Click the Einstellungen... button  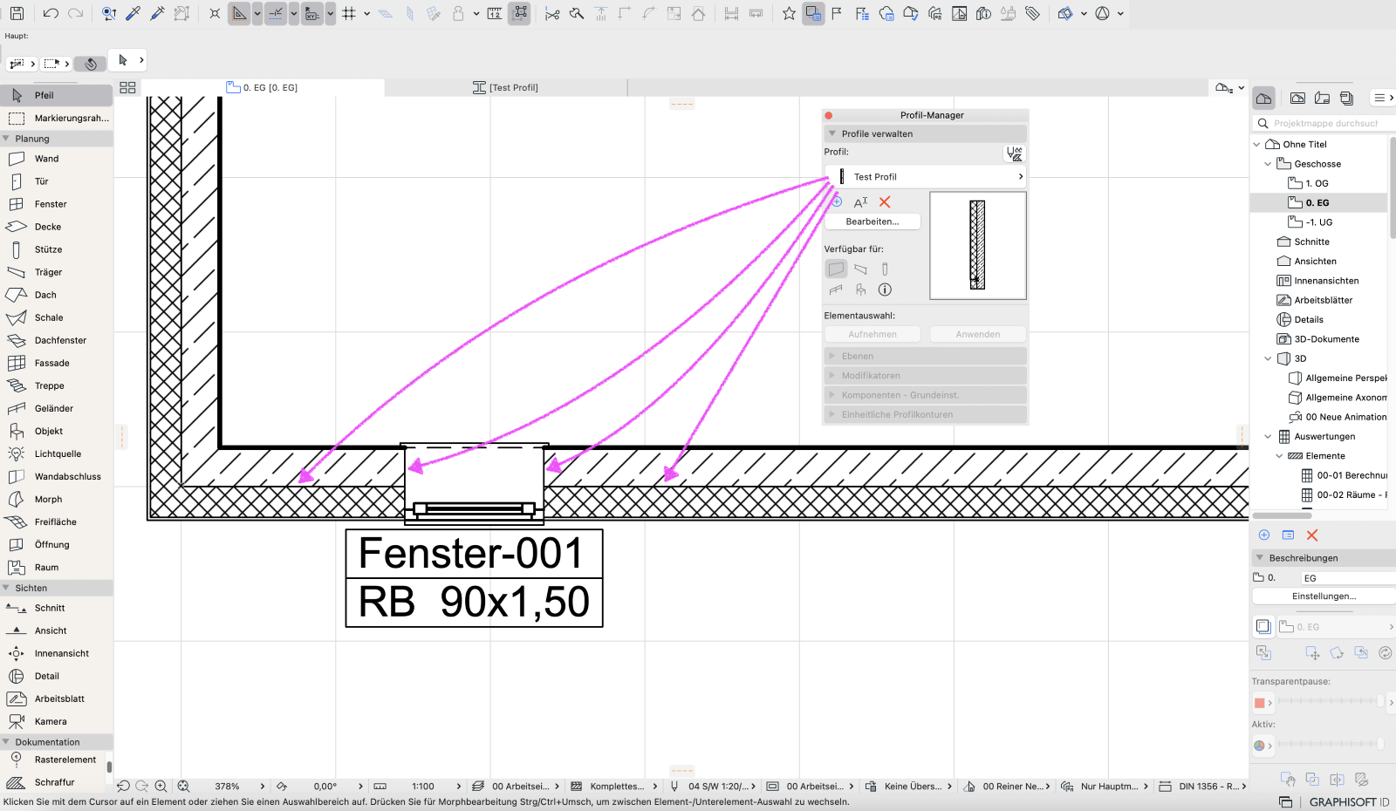point(1324,596)
